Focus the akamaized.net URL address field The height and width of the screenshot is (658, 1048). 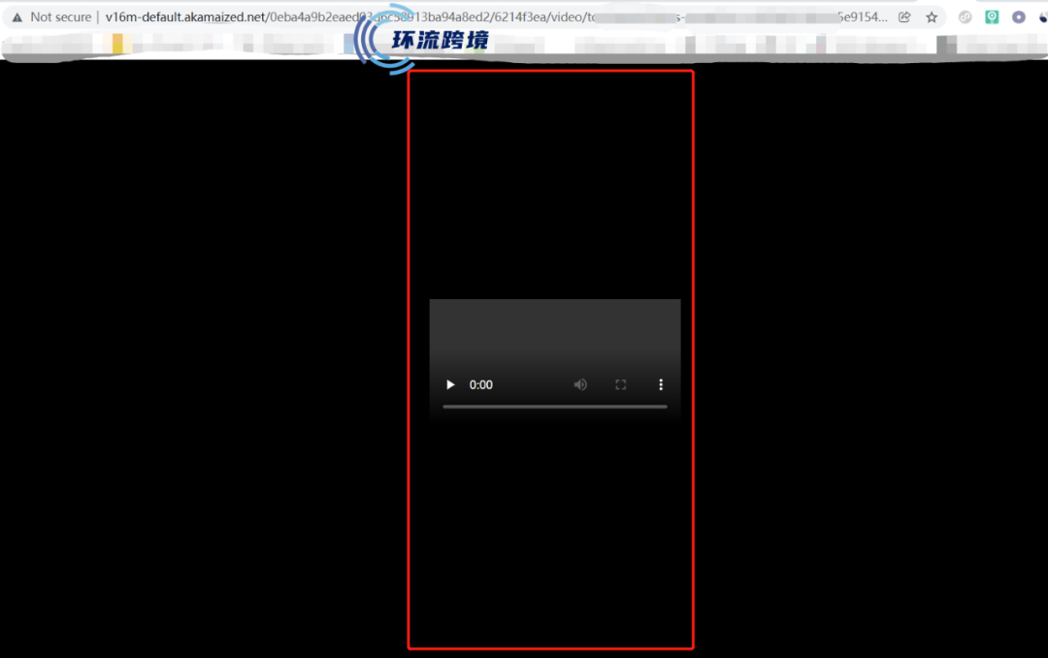[388, 16]
